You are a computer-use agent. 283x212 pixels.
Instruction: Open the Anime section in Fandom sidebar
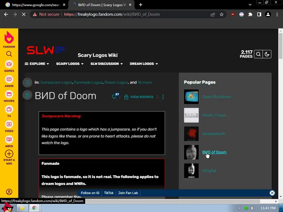click(9, 81)
